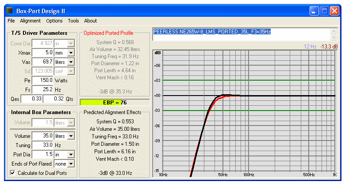Click the Xmax value field
The image size is (345, 185).
pyautogui.click(x=43, y=52)
